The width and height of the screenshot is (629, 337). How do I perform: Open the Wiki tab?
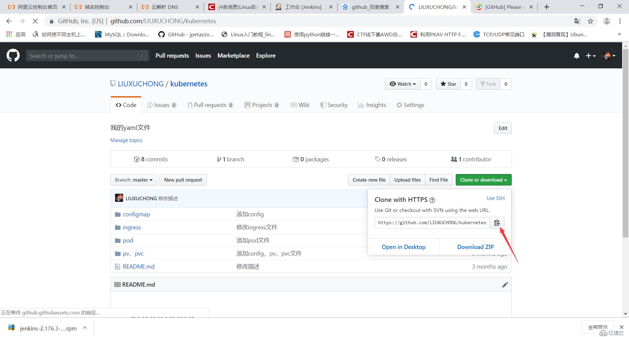coord(300,105)
